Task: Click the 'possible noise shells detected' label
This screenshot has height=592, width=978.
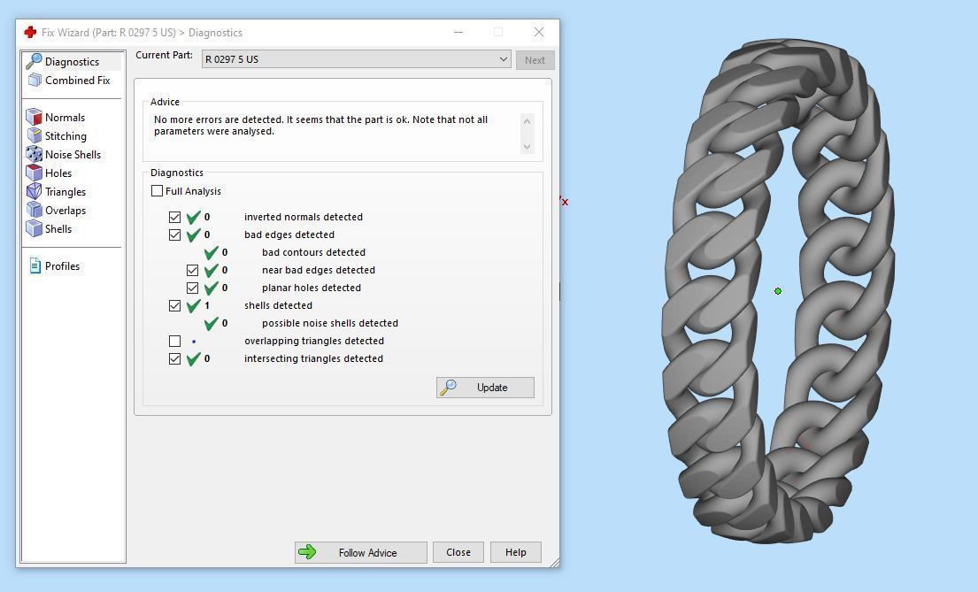Action: (330, 323)
